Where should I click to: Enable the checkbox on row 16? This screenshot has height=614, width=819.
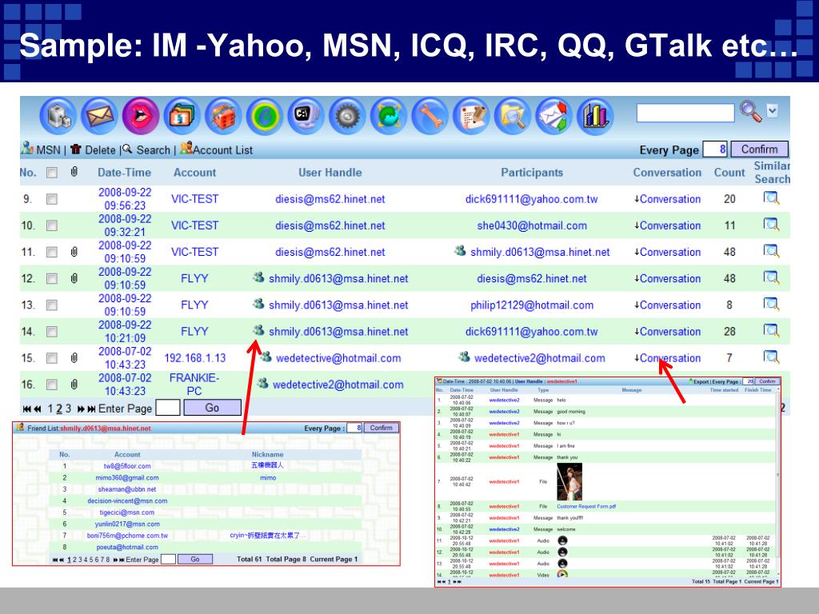click(x=52, y=385)
